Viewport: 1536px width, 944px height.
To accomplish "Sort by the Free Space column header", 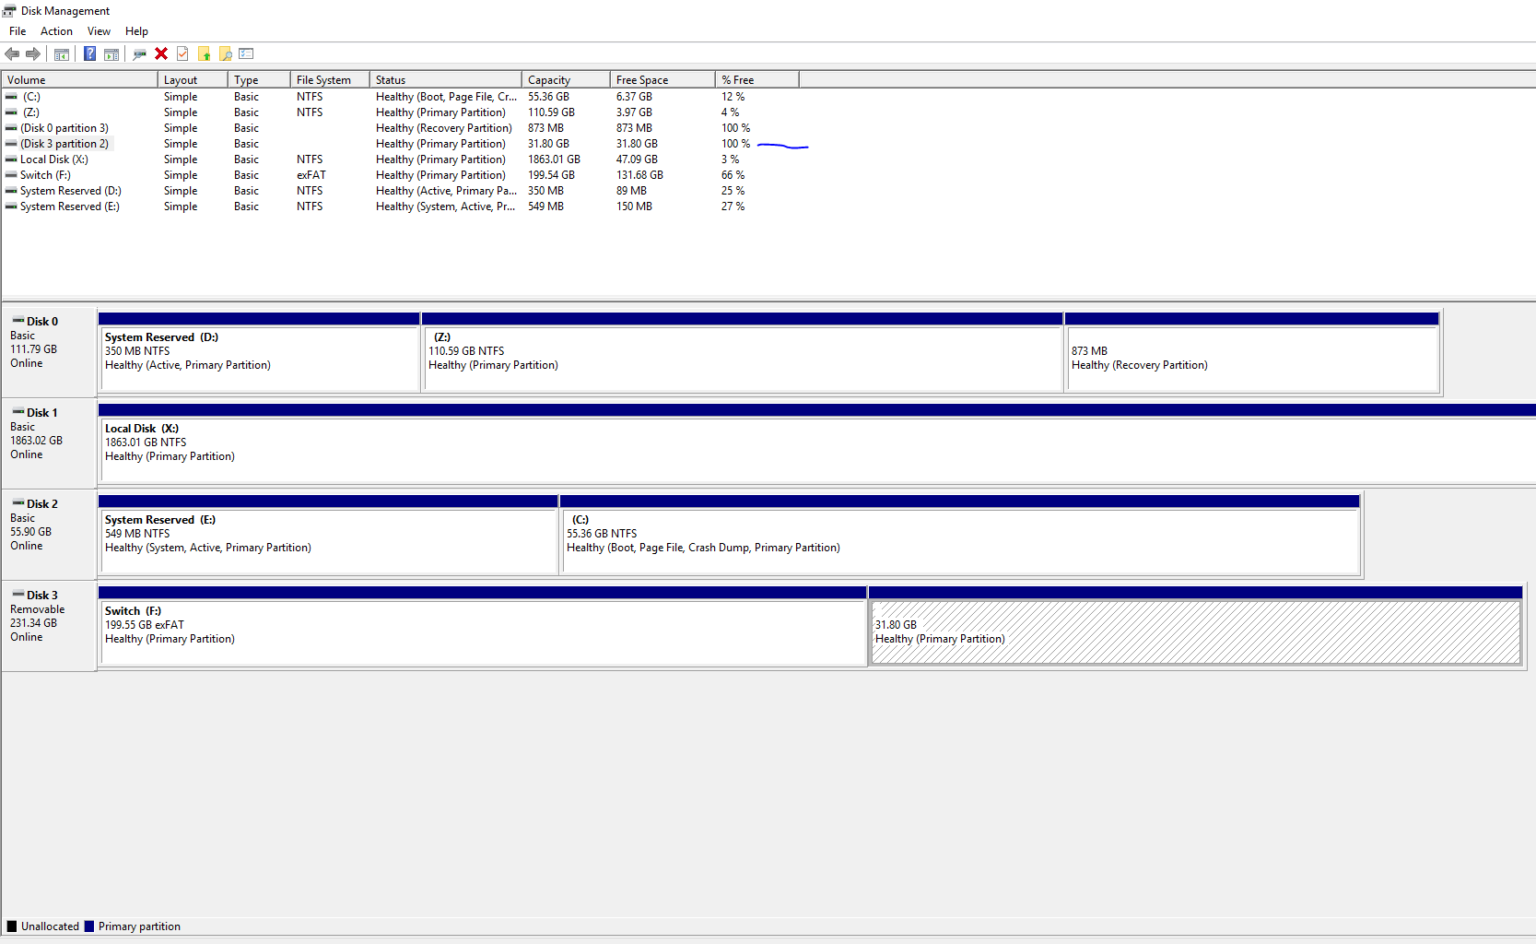I will coord(662,80).
